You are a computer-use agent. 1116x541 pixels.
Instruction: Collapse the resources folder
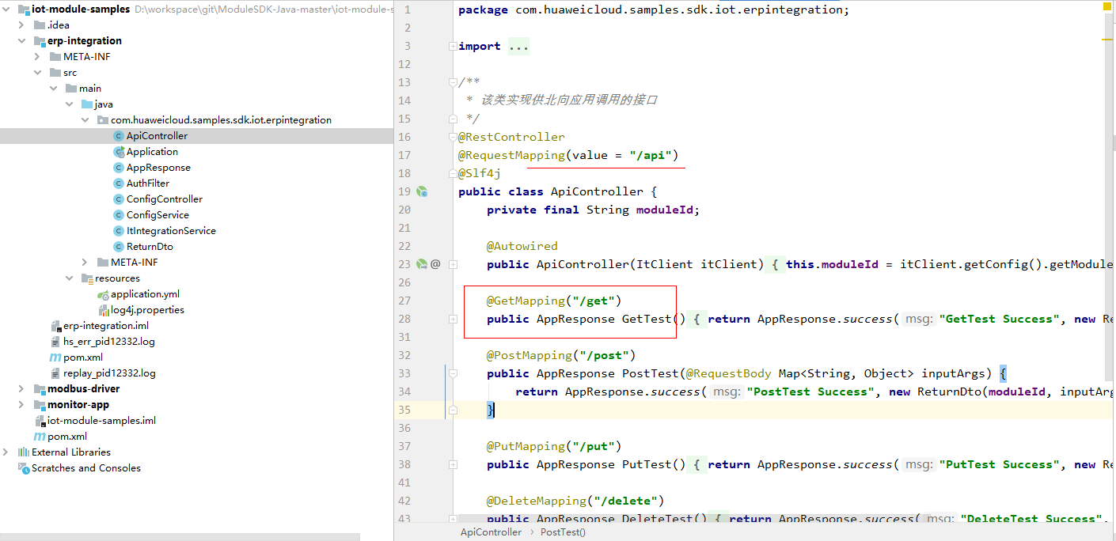tap(70, 278)
